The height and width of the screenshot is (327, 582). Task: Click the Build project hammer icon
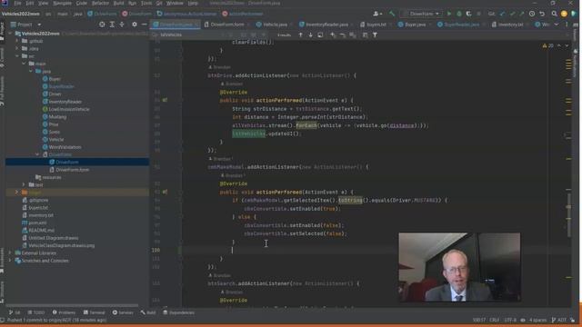(392, 14)
